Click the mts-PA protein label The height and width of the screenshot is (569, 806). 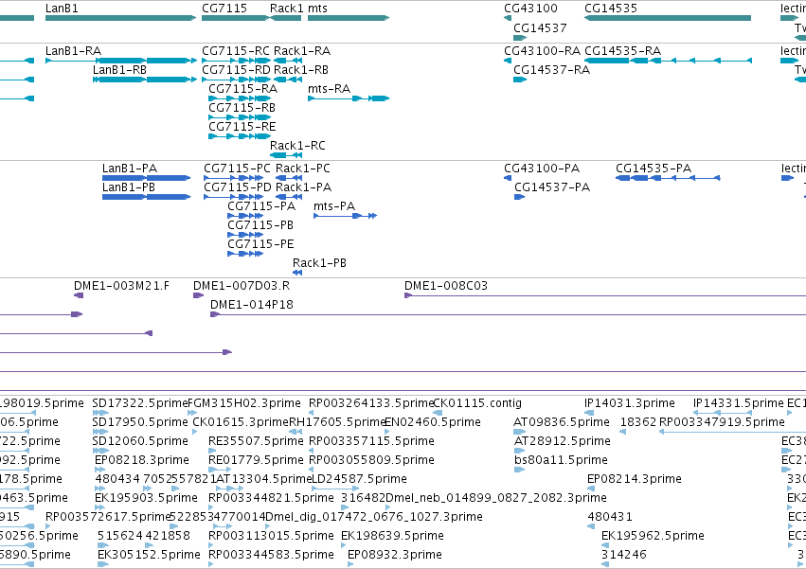pyautogui.click(x=334, y=206)
